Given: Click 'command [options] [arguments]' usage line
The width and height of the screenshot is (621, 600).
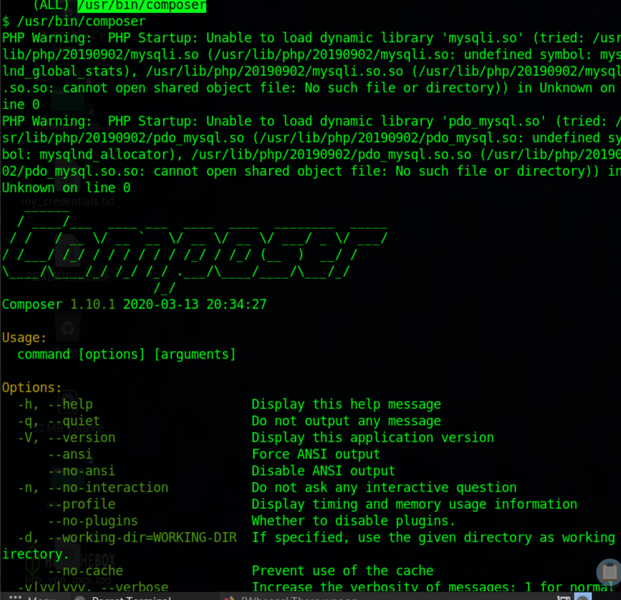Looking at the screenshot, I should (127, 355).
